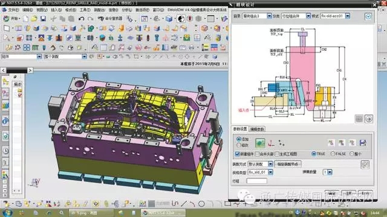The width and height of the screenshot is (387, 217).
Task: Click the assembly node button beside mount-method dropdown
Action: (288, 164)
